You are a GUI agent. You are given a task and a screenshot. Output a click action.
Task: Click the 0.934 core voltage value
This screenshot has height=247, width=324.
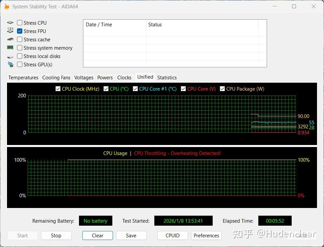pos(303,132)
